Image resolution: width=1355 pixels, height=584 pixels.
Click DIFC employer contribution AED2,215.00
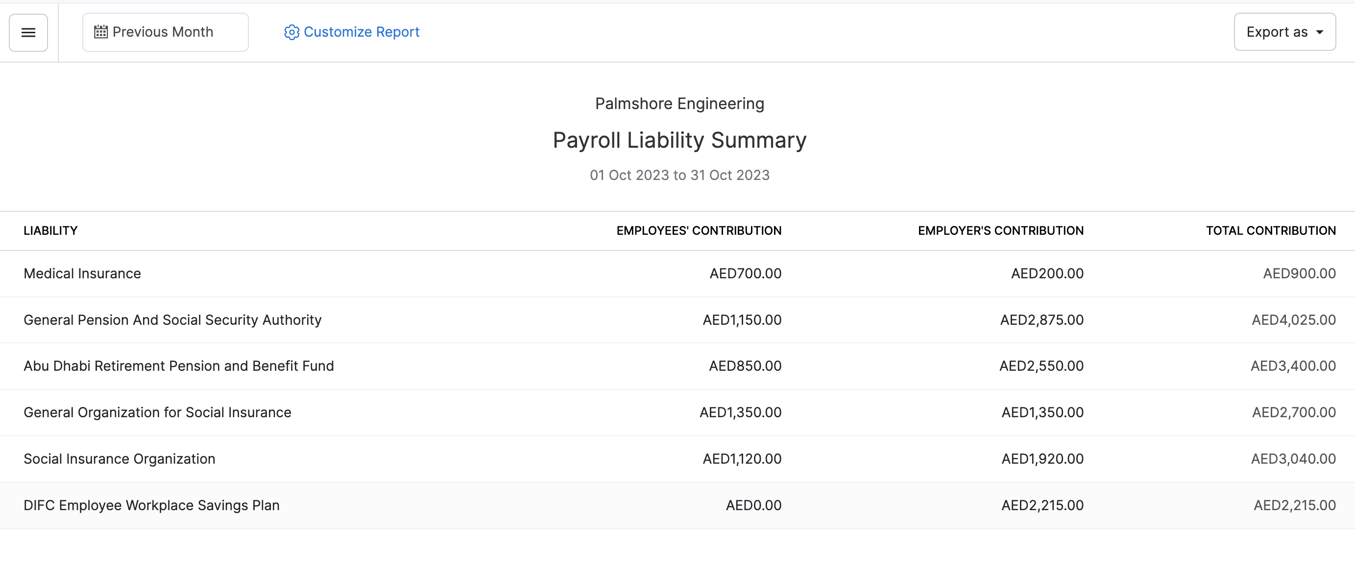[x=1042, y=505]
